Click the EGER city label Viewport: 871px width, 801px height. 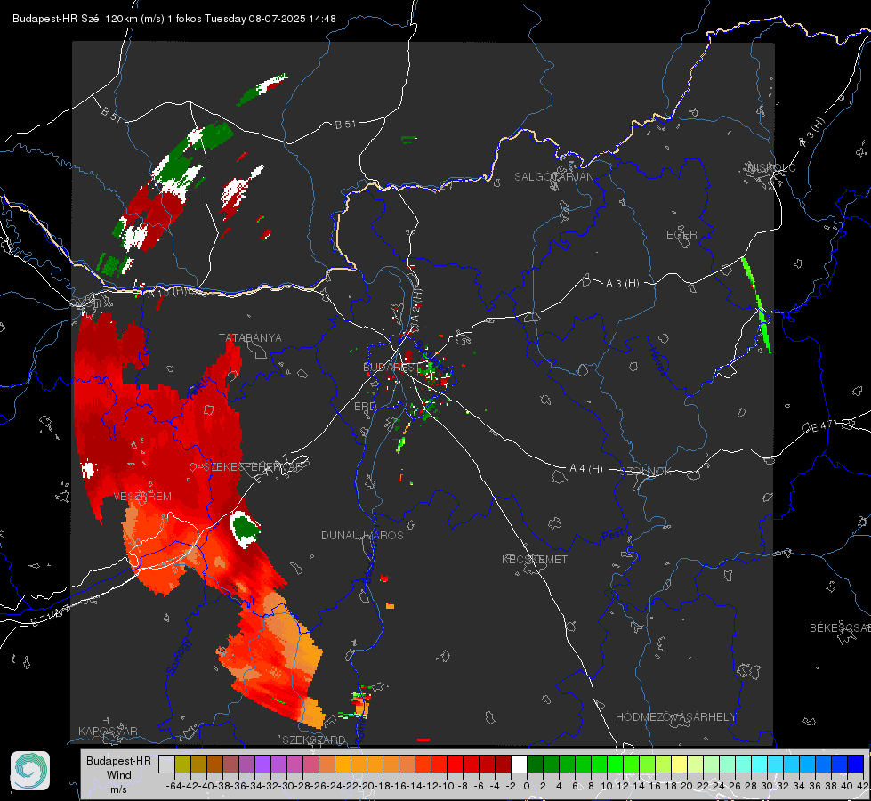point(681,235)
